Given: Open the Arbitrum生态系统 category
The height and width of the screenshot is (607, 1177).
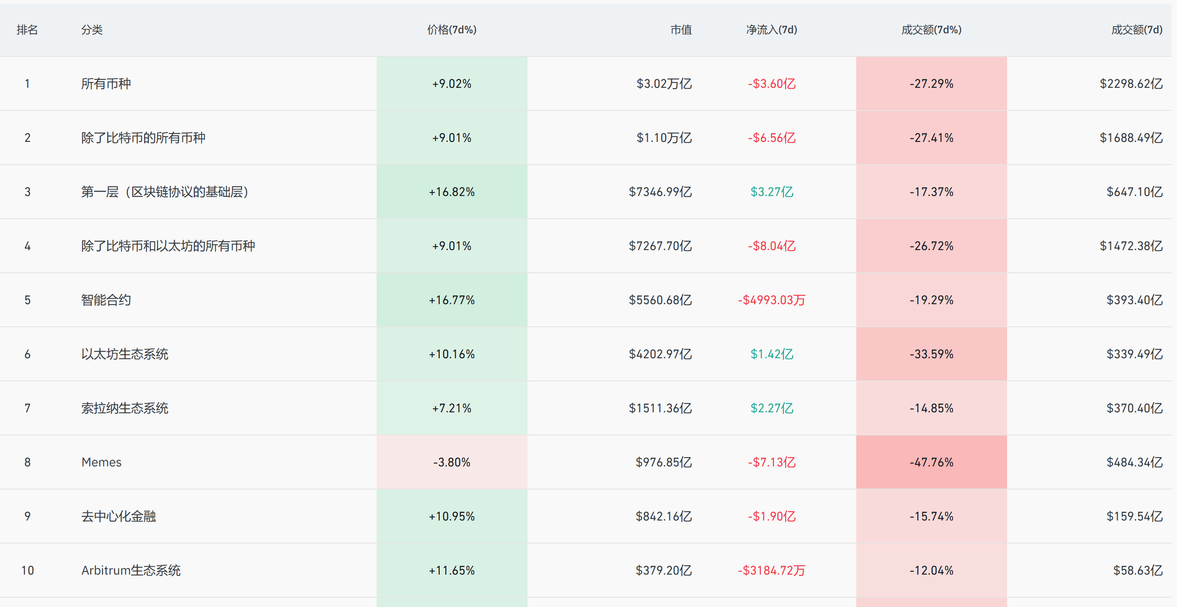Looking at the screenshot, I should (130, 570).
